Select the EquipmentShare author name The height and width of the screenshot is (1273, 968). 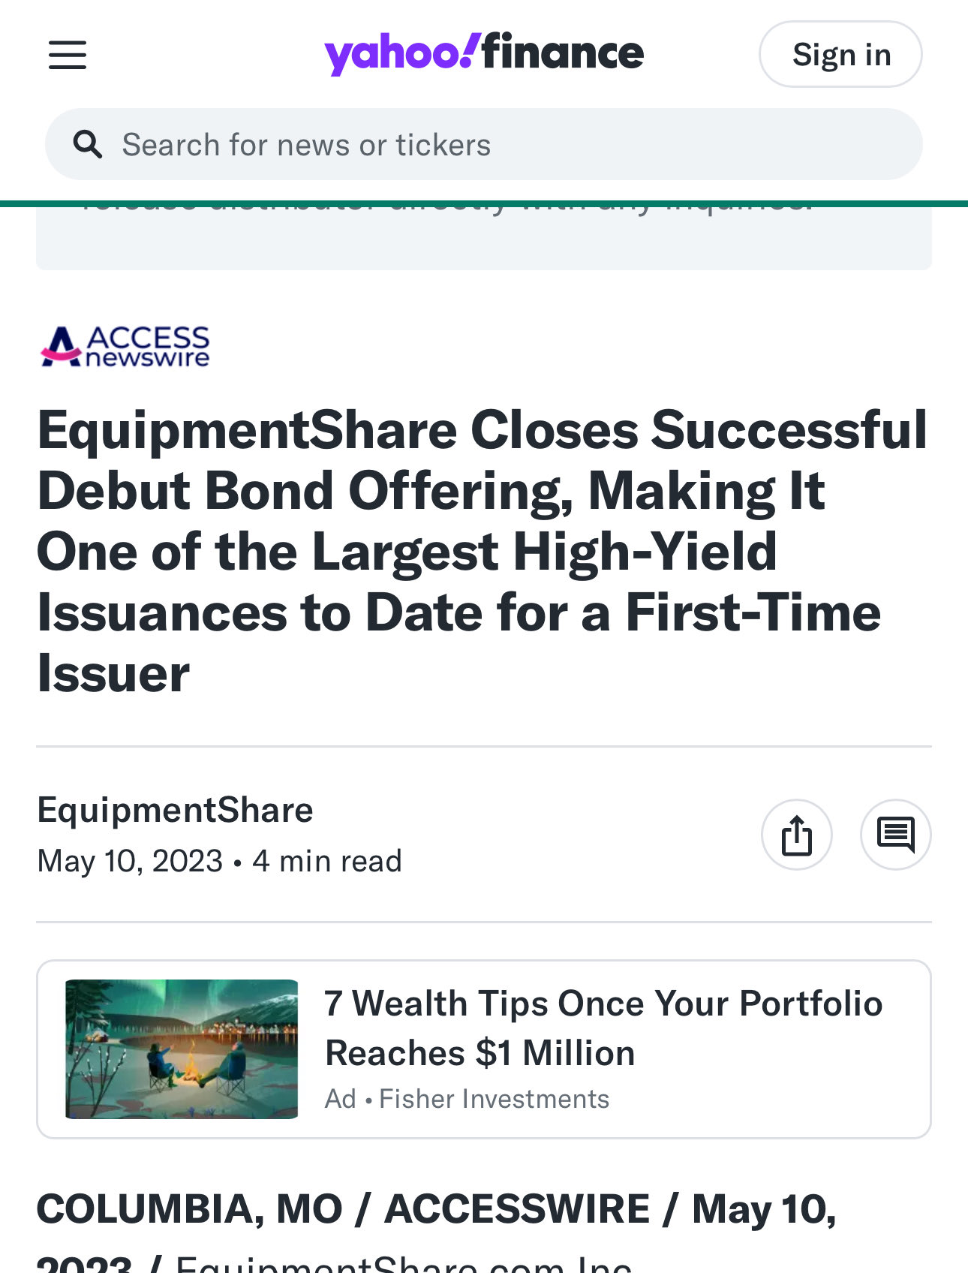coord(175,810)
